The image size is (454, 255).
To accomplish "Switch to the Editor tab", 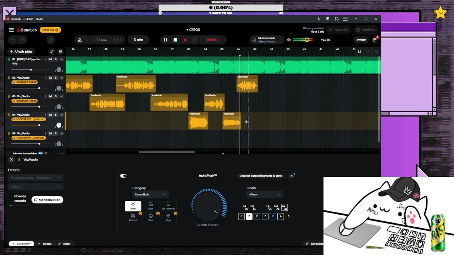I will tap(65, 244).
